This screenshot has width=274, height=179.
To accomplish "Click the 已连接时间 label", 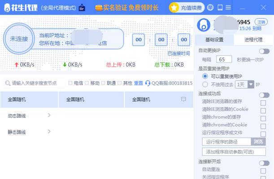I will [x=178, y=54].
